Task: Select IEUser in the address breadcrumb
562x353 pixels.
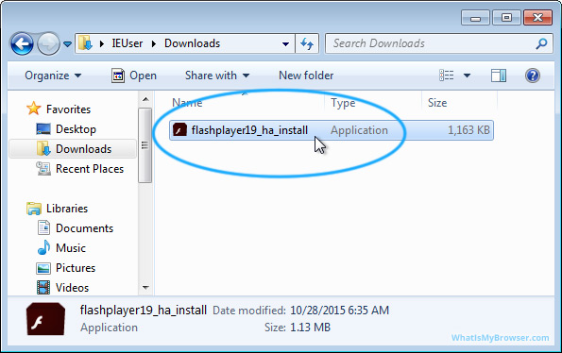Action: pyautogui.click(x=128, y=43)
